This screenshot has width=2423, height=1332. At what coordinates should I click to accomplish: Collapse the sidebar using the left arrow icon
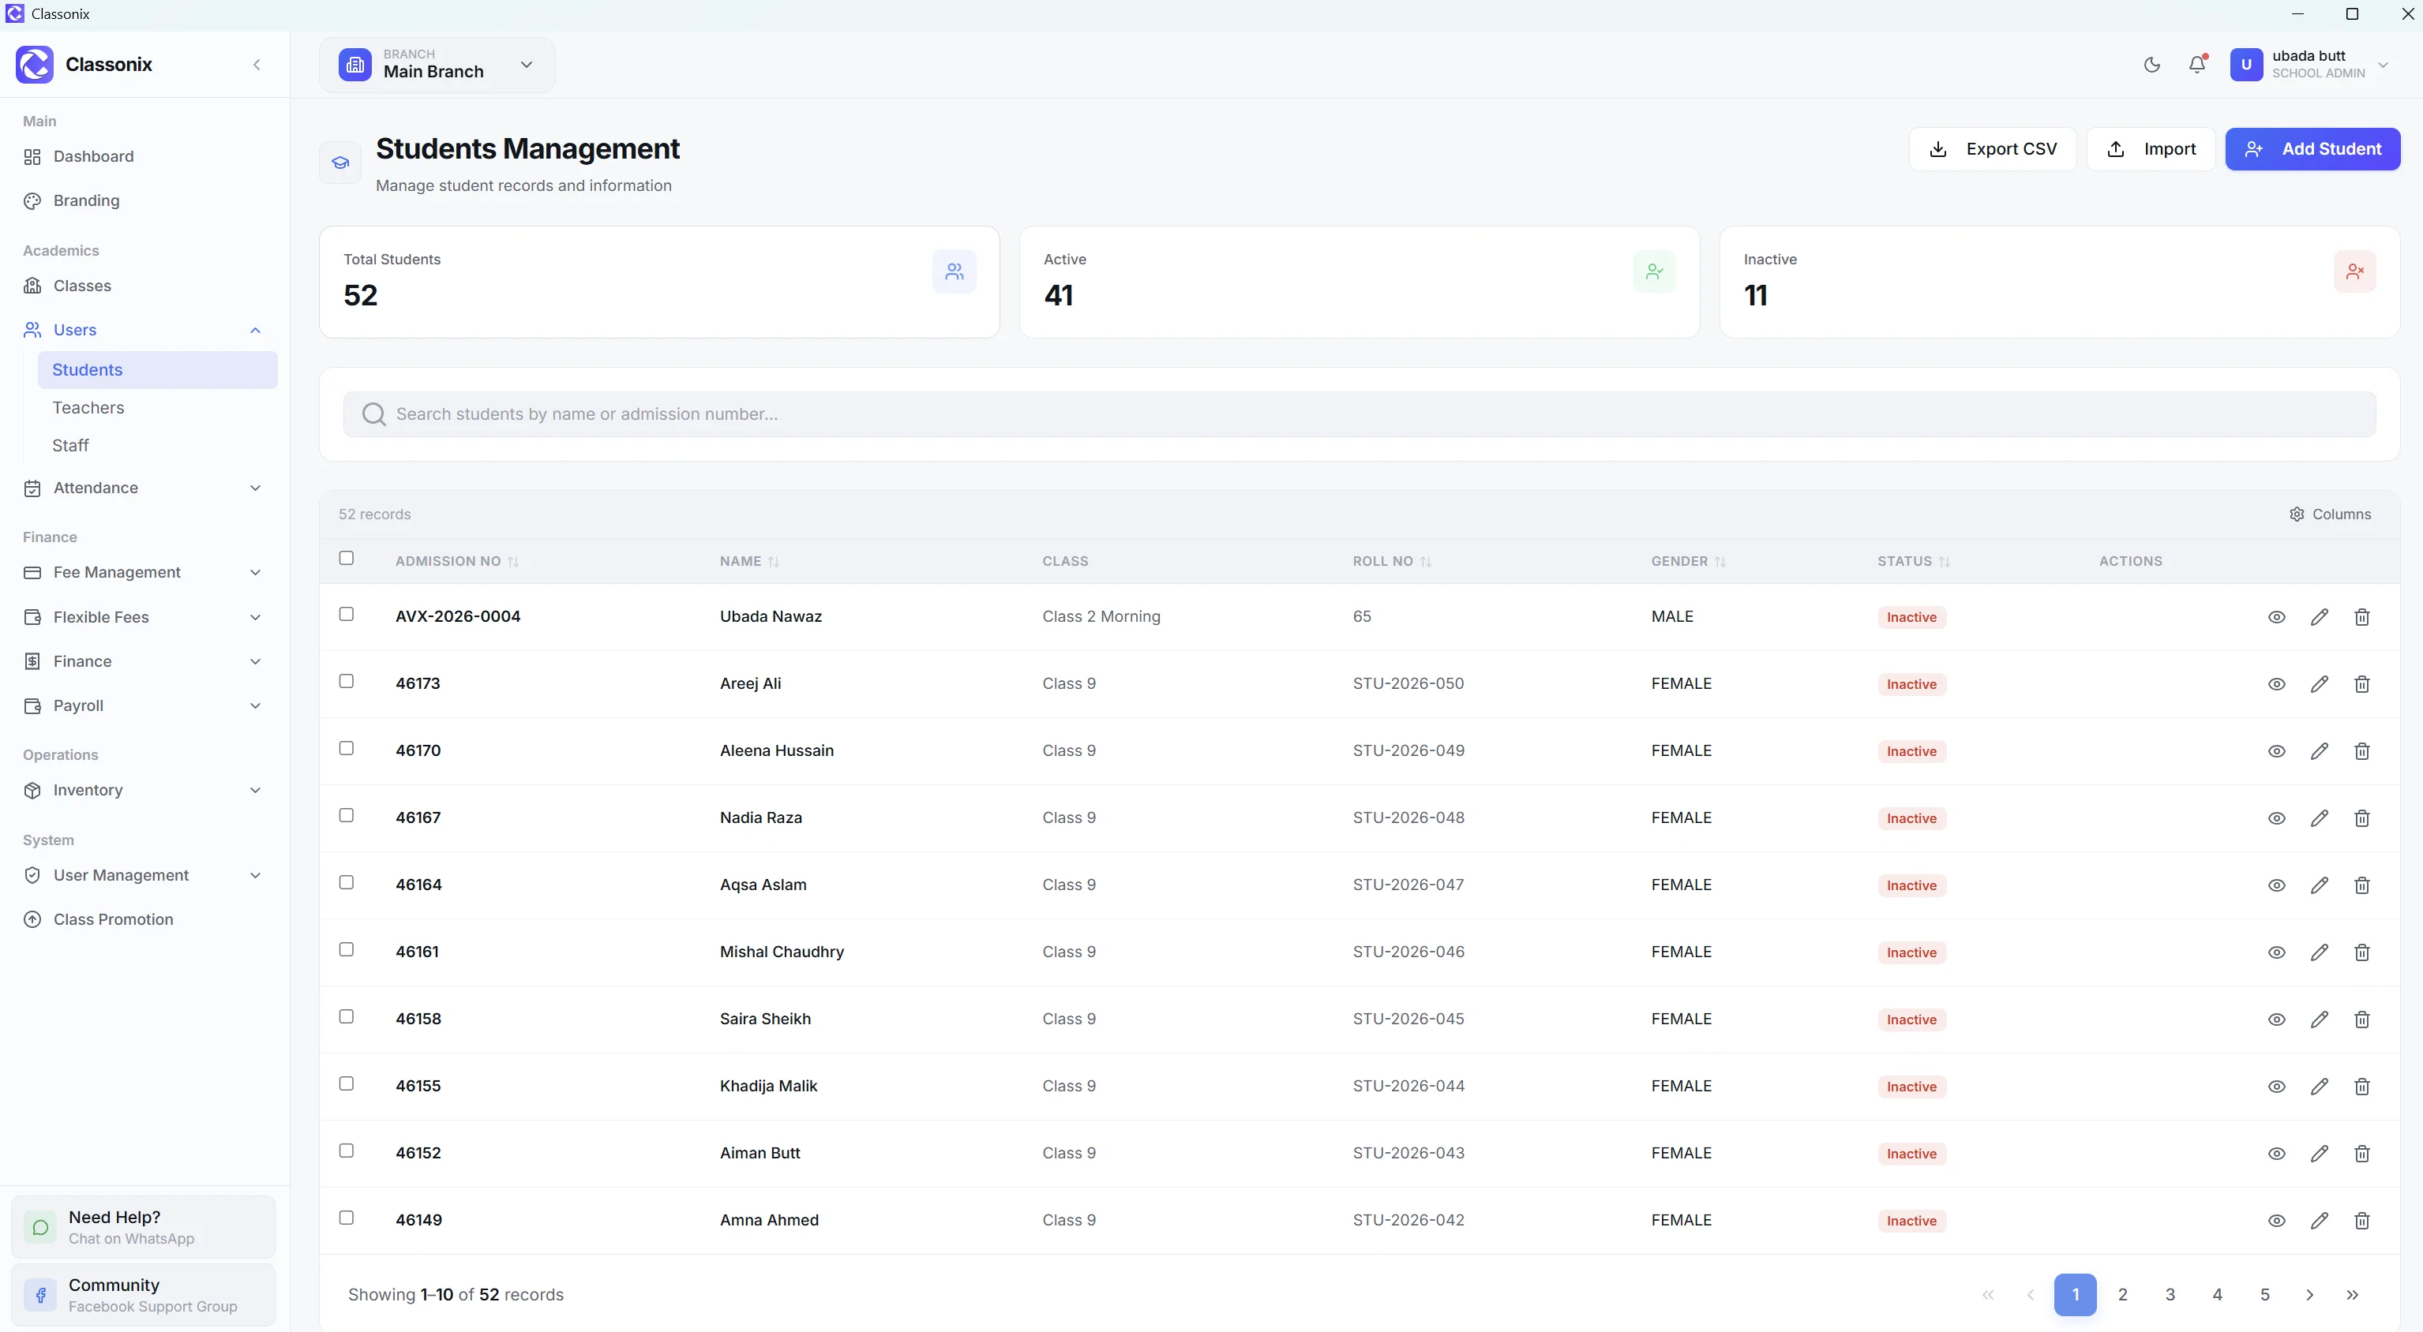[x=257, y=65]
